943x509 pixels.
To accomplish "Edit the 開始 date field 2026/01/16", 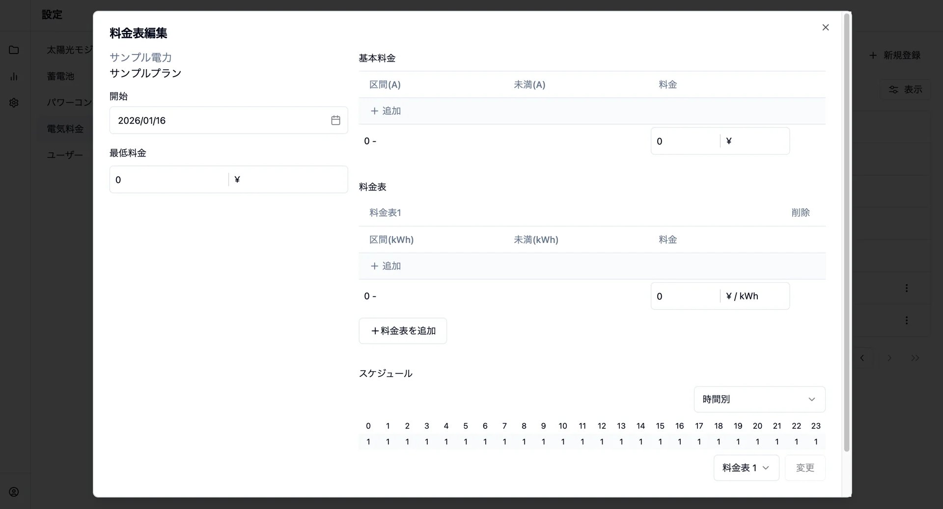I will [228, 120].
